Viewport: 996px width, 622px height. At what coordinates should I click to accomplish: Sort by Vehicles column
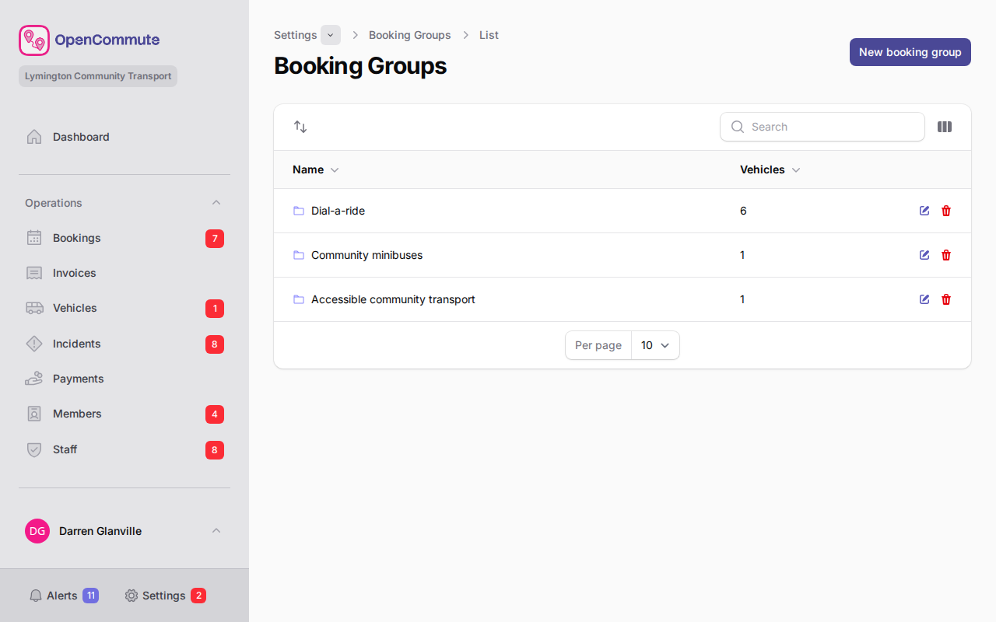coord(770,169)
